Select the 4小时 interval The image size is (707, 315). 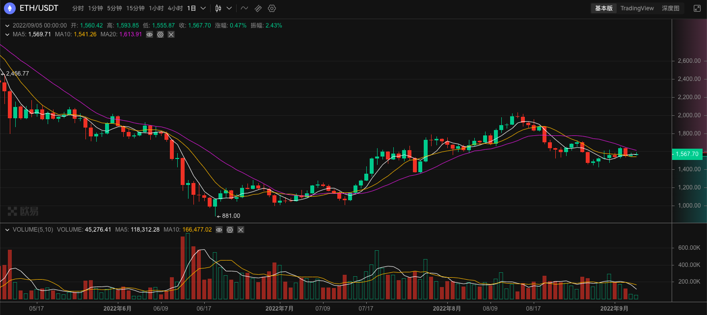coord(175,8)
